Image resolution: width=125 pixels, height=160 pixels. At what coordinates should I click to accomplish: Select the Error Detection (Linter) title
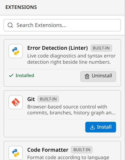coord(57,48)
